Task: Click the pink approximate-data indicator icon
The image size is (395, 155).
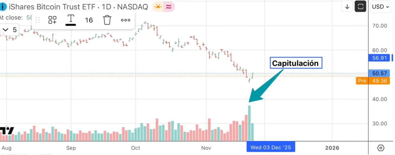Action: [169, 6]
